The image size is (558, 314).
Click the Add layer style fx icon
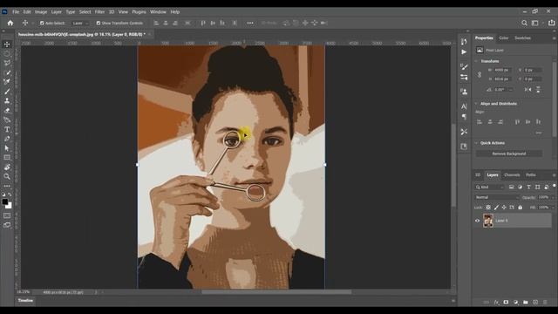pyautogui.click(x=496, y=303)
